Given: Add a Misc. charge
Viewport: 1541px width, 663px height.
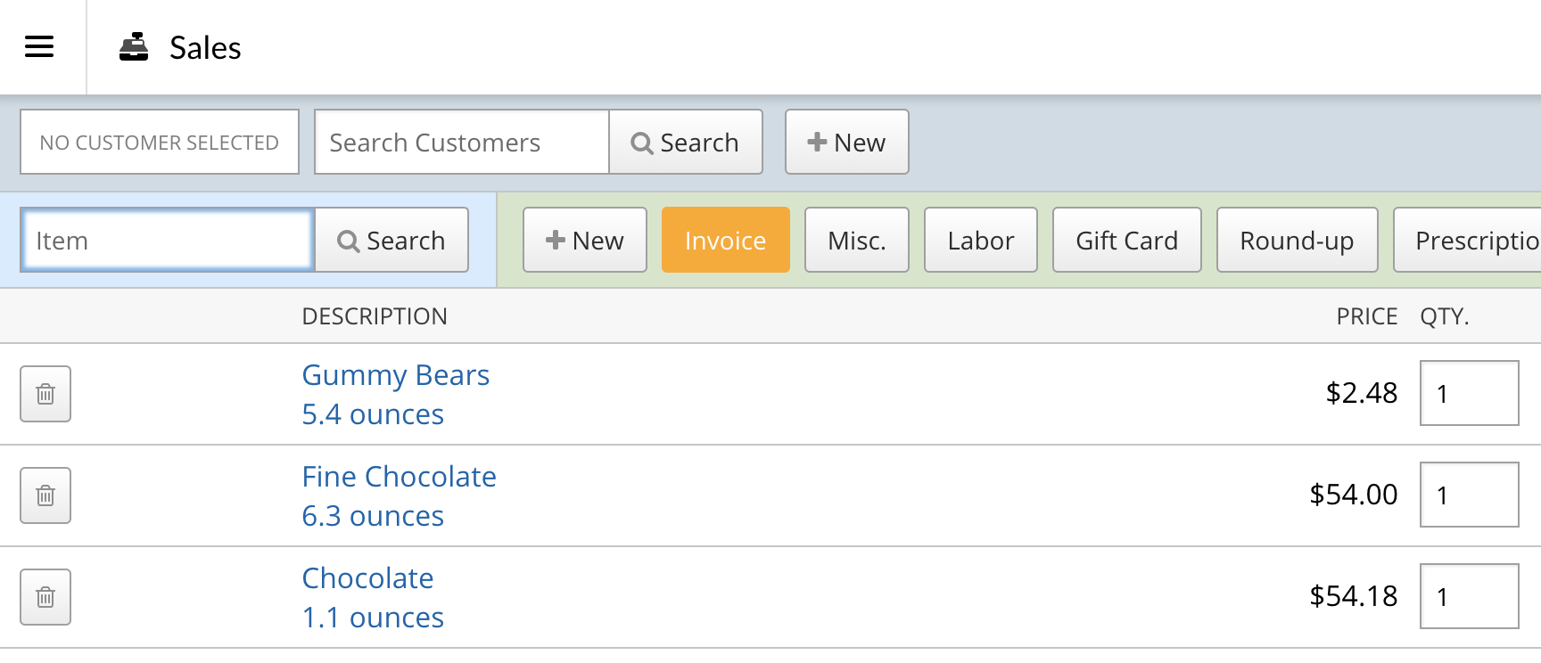Looking at the screenshot, I should (856, 241).
